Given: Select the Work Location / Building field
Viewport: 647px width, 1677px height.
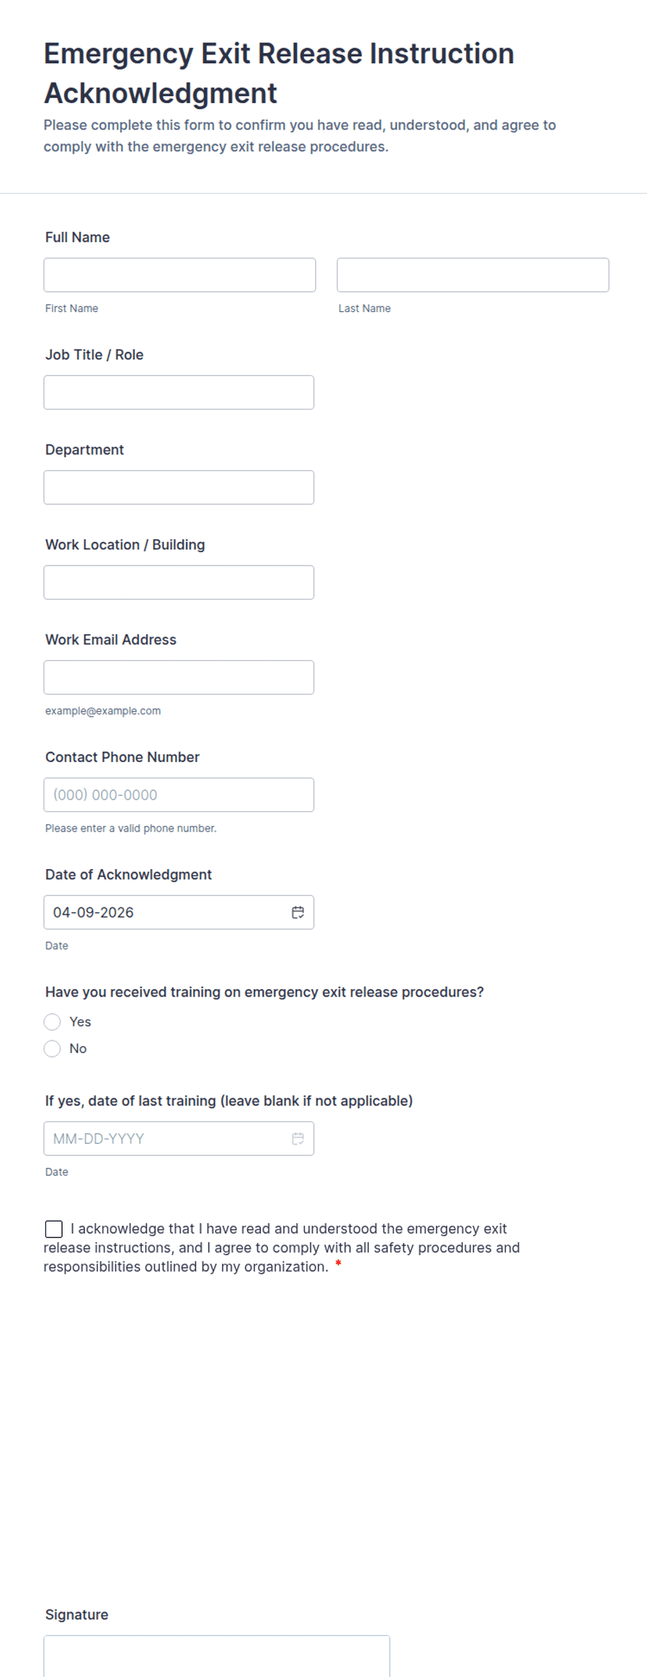Looking at the screenshot, I should (x=179, y=582).
